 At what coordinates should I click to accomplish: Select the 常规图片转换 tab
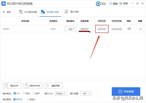tap(50, 12)
